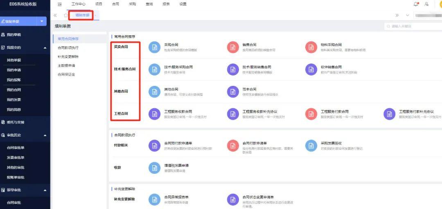
Task: Open 我的发票 in the sidebar
Action: click(14, 100)
